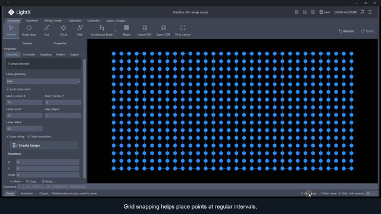Open the Array dropdown button
Screen dimensions: 381x214
point(48,181)
